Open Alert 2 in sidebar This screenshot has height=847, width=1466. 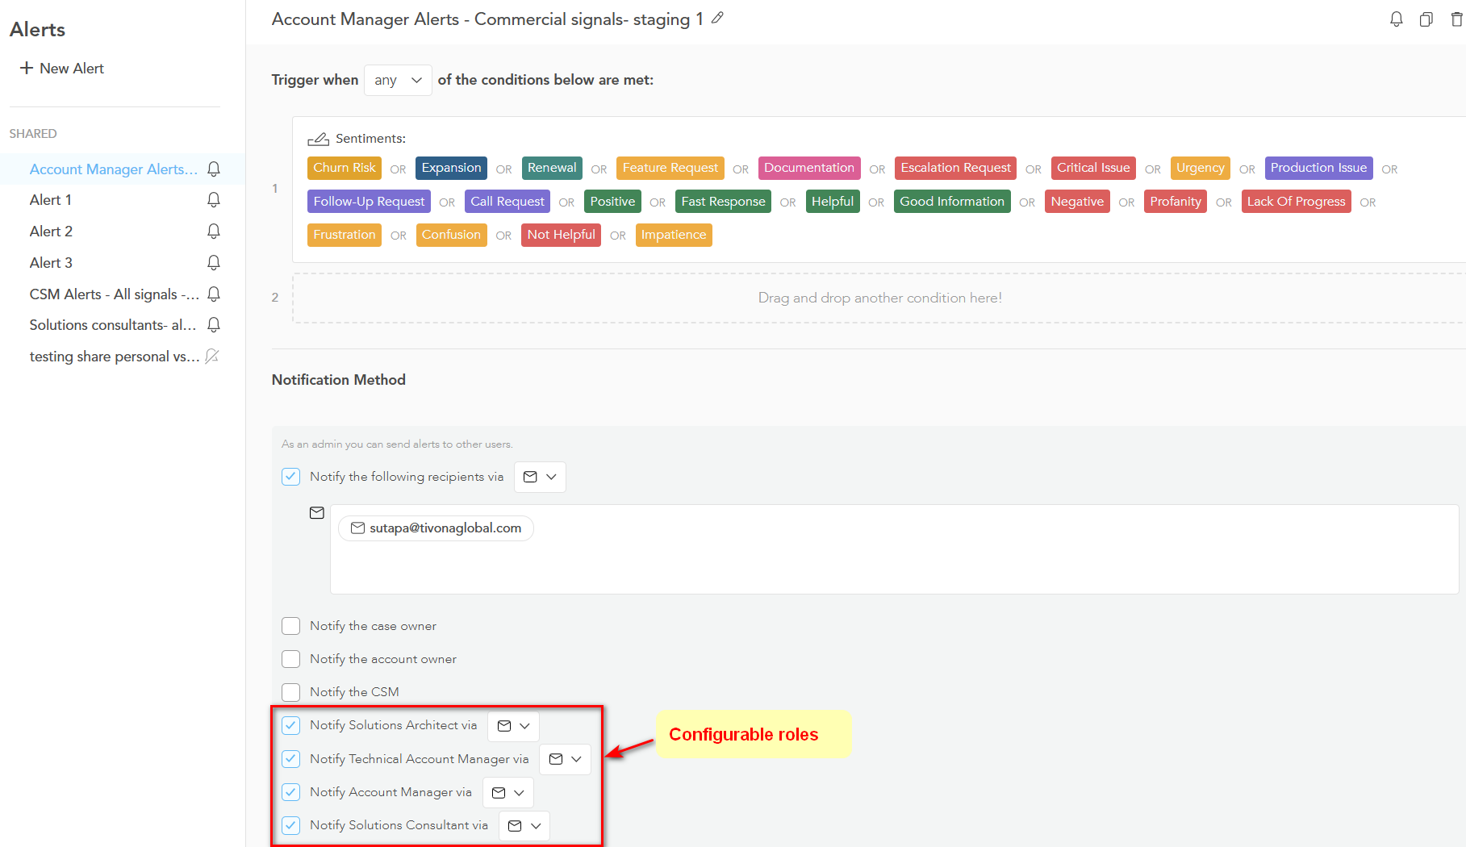coord(51,232)
